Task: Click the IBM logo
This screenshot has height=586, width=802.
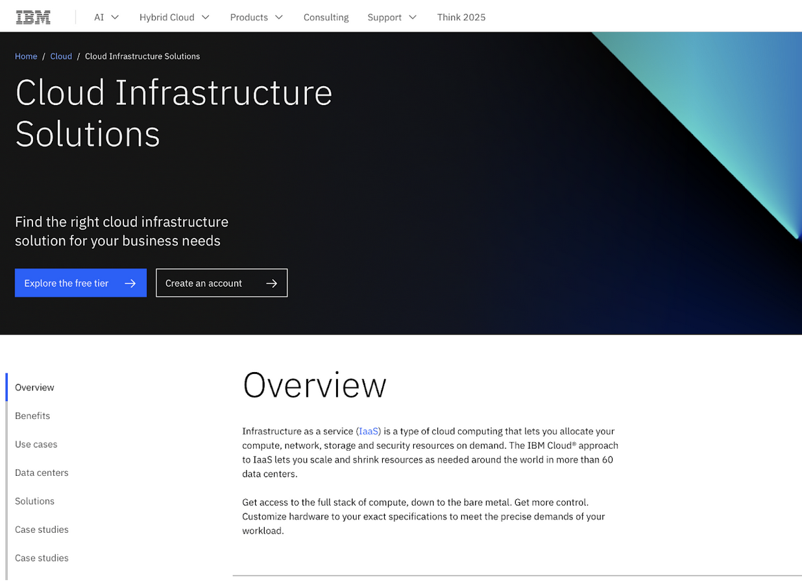Action: (x=32, y=17)
